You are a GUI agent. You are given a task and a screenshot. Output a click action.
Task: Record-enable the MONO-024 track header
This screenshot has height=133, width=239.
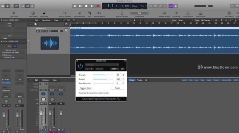(x=44, y=31)
